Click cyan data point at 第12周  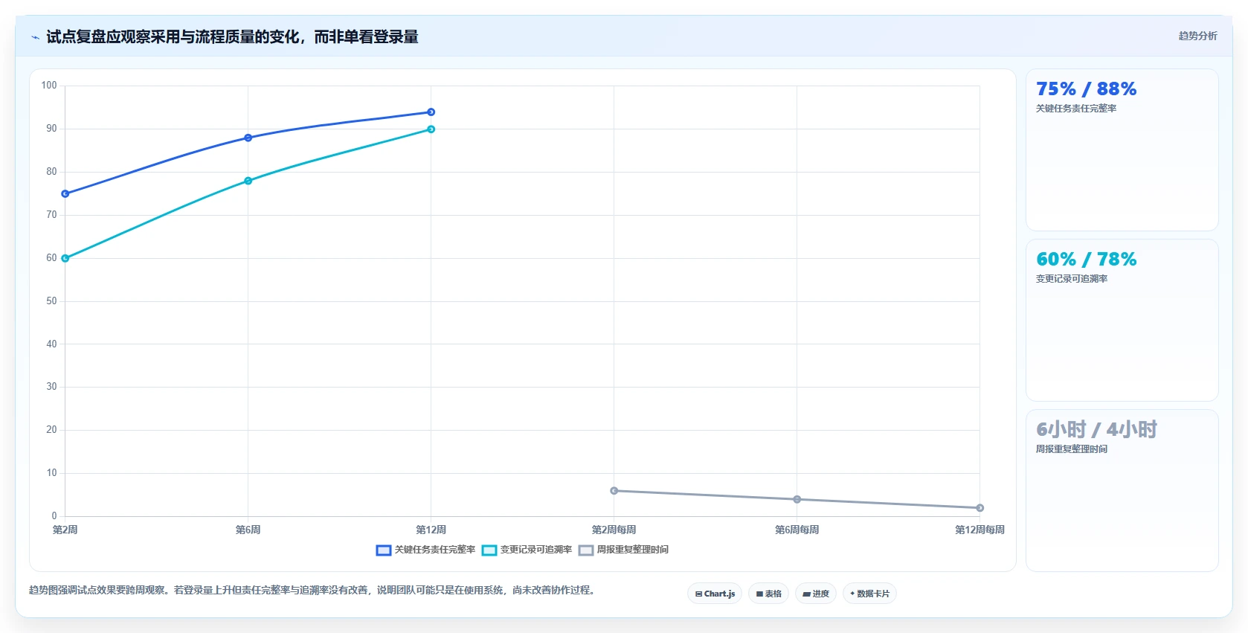[x=431, y=129]
